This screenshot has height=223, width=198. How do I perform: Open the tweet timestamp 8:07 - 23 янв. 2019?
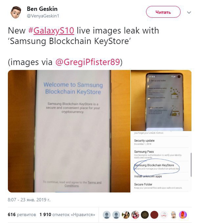click(29, 200)
